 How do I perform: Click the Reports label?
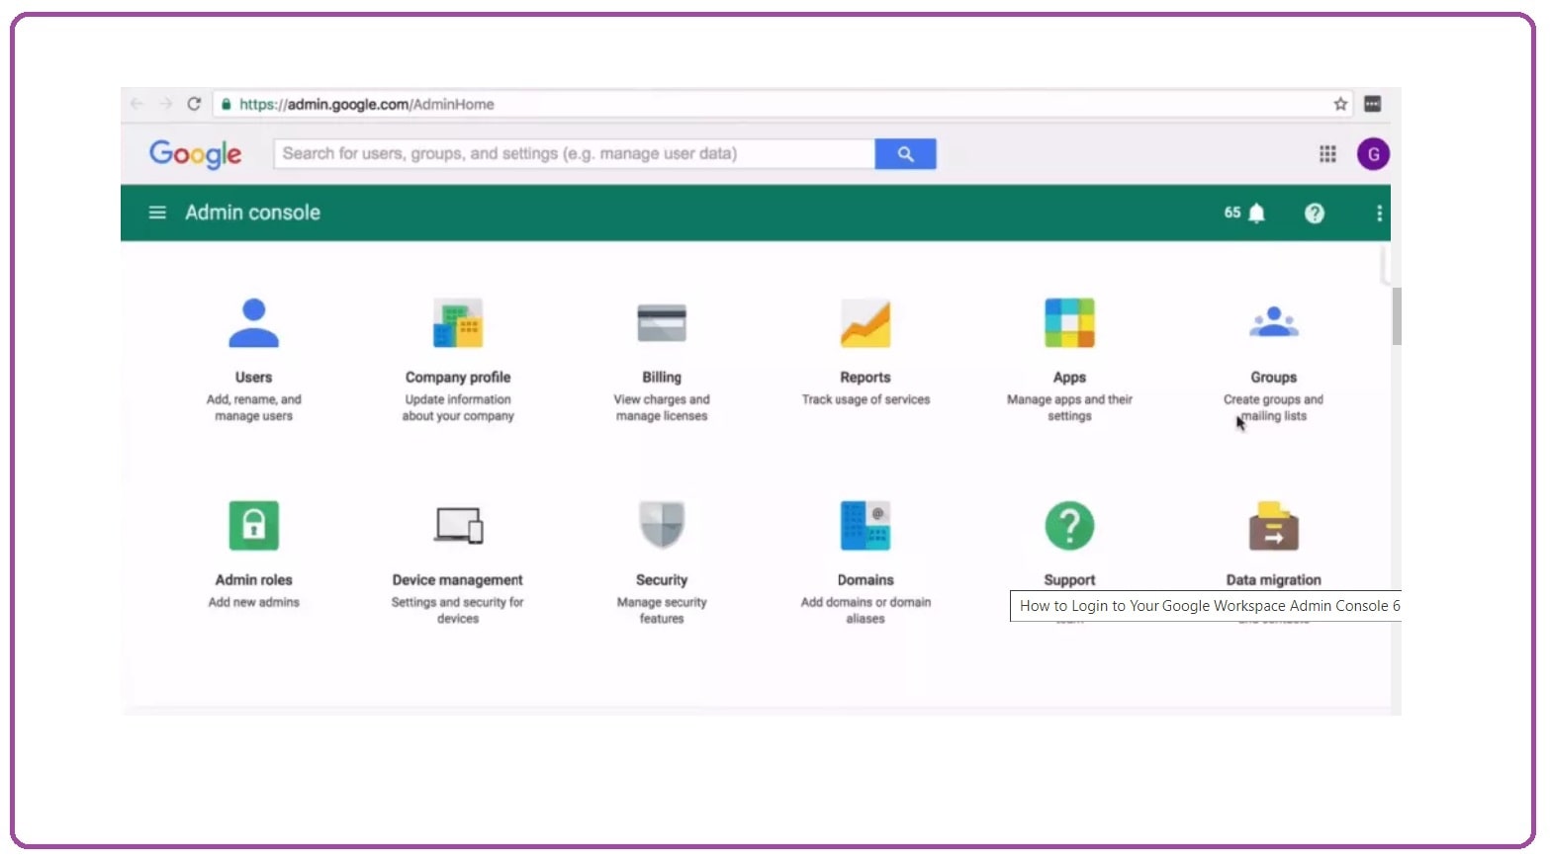point(866,378)
